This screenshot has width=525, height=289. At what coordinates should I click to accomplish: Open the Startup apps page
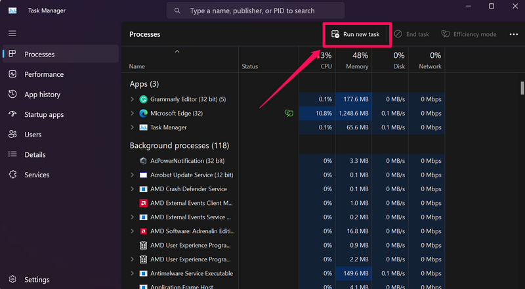44,114
